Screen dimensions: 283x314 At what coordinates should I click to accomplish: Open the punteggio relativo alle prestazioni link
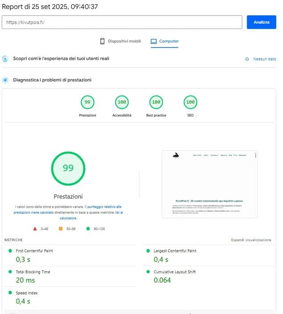67,209
